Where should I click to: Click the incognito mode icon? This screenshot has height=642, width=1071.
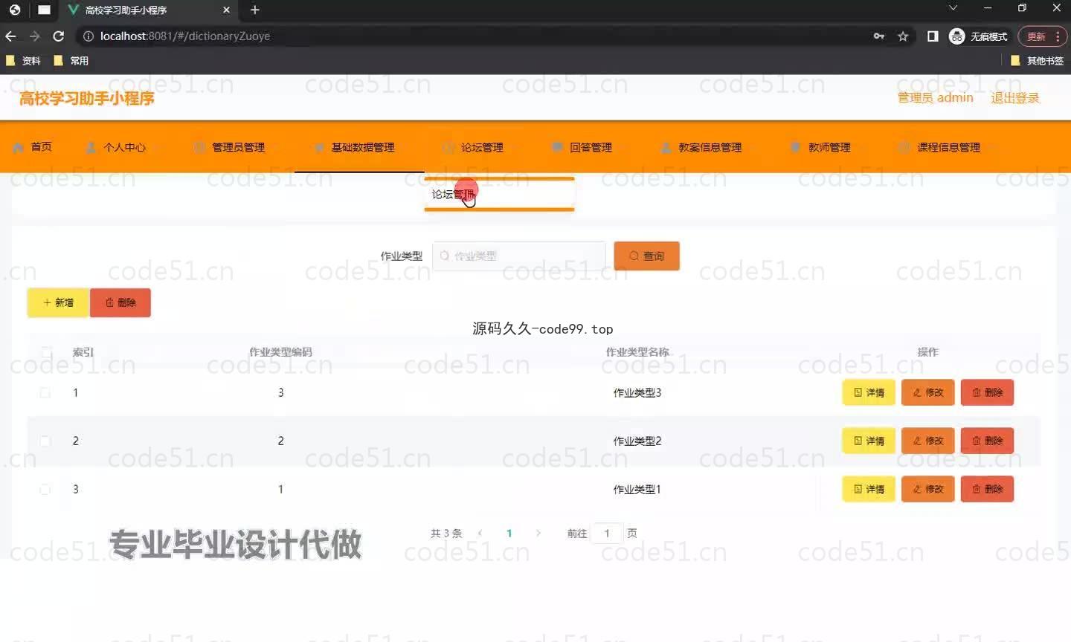coord(957,36)
